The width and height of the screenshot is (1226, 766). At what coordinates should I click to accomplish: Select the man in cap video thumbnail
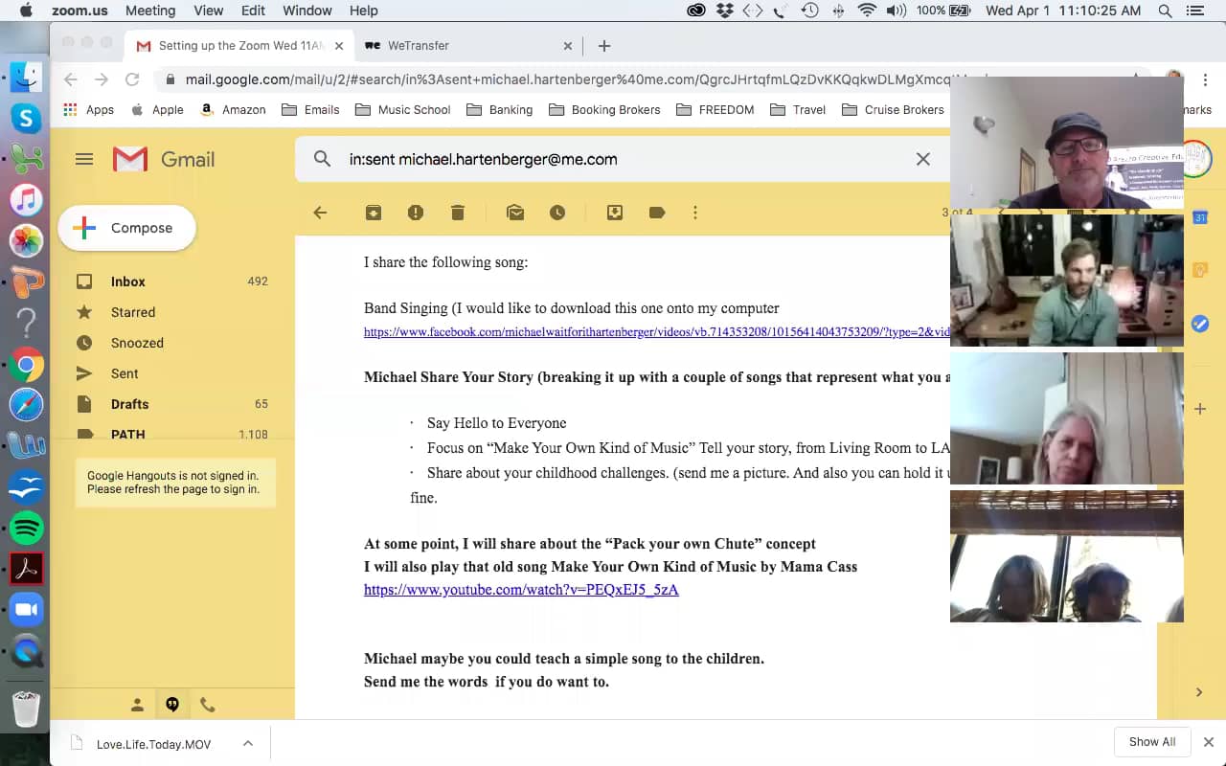[1067, 143]
